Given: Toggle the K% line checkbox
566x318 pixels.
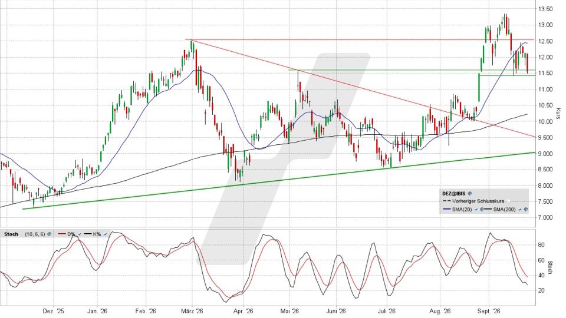Looking at the screenshot, I should click(105, 234).
